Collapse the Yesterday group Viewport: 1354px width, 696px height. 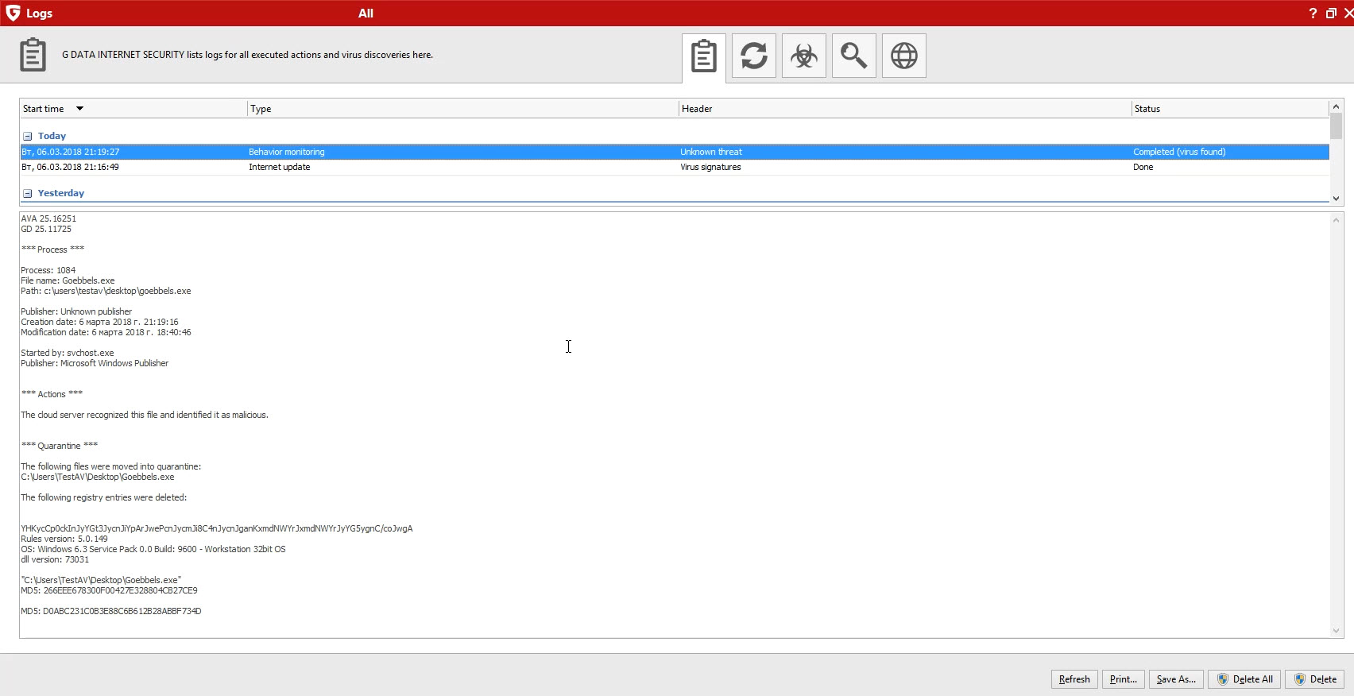tap(27, 193)
